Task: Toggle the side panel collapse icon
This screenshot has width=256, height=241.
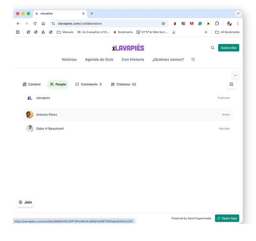Action: [231, 84]
